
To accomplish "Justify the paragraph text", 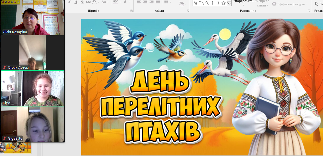I will click(158, 2).
